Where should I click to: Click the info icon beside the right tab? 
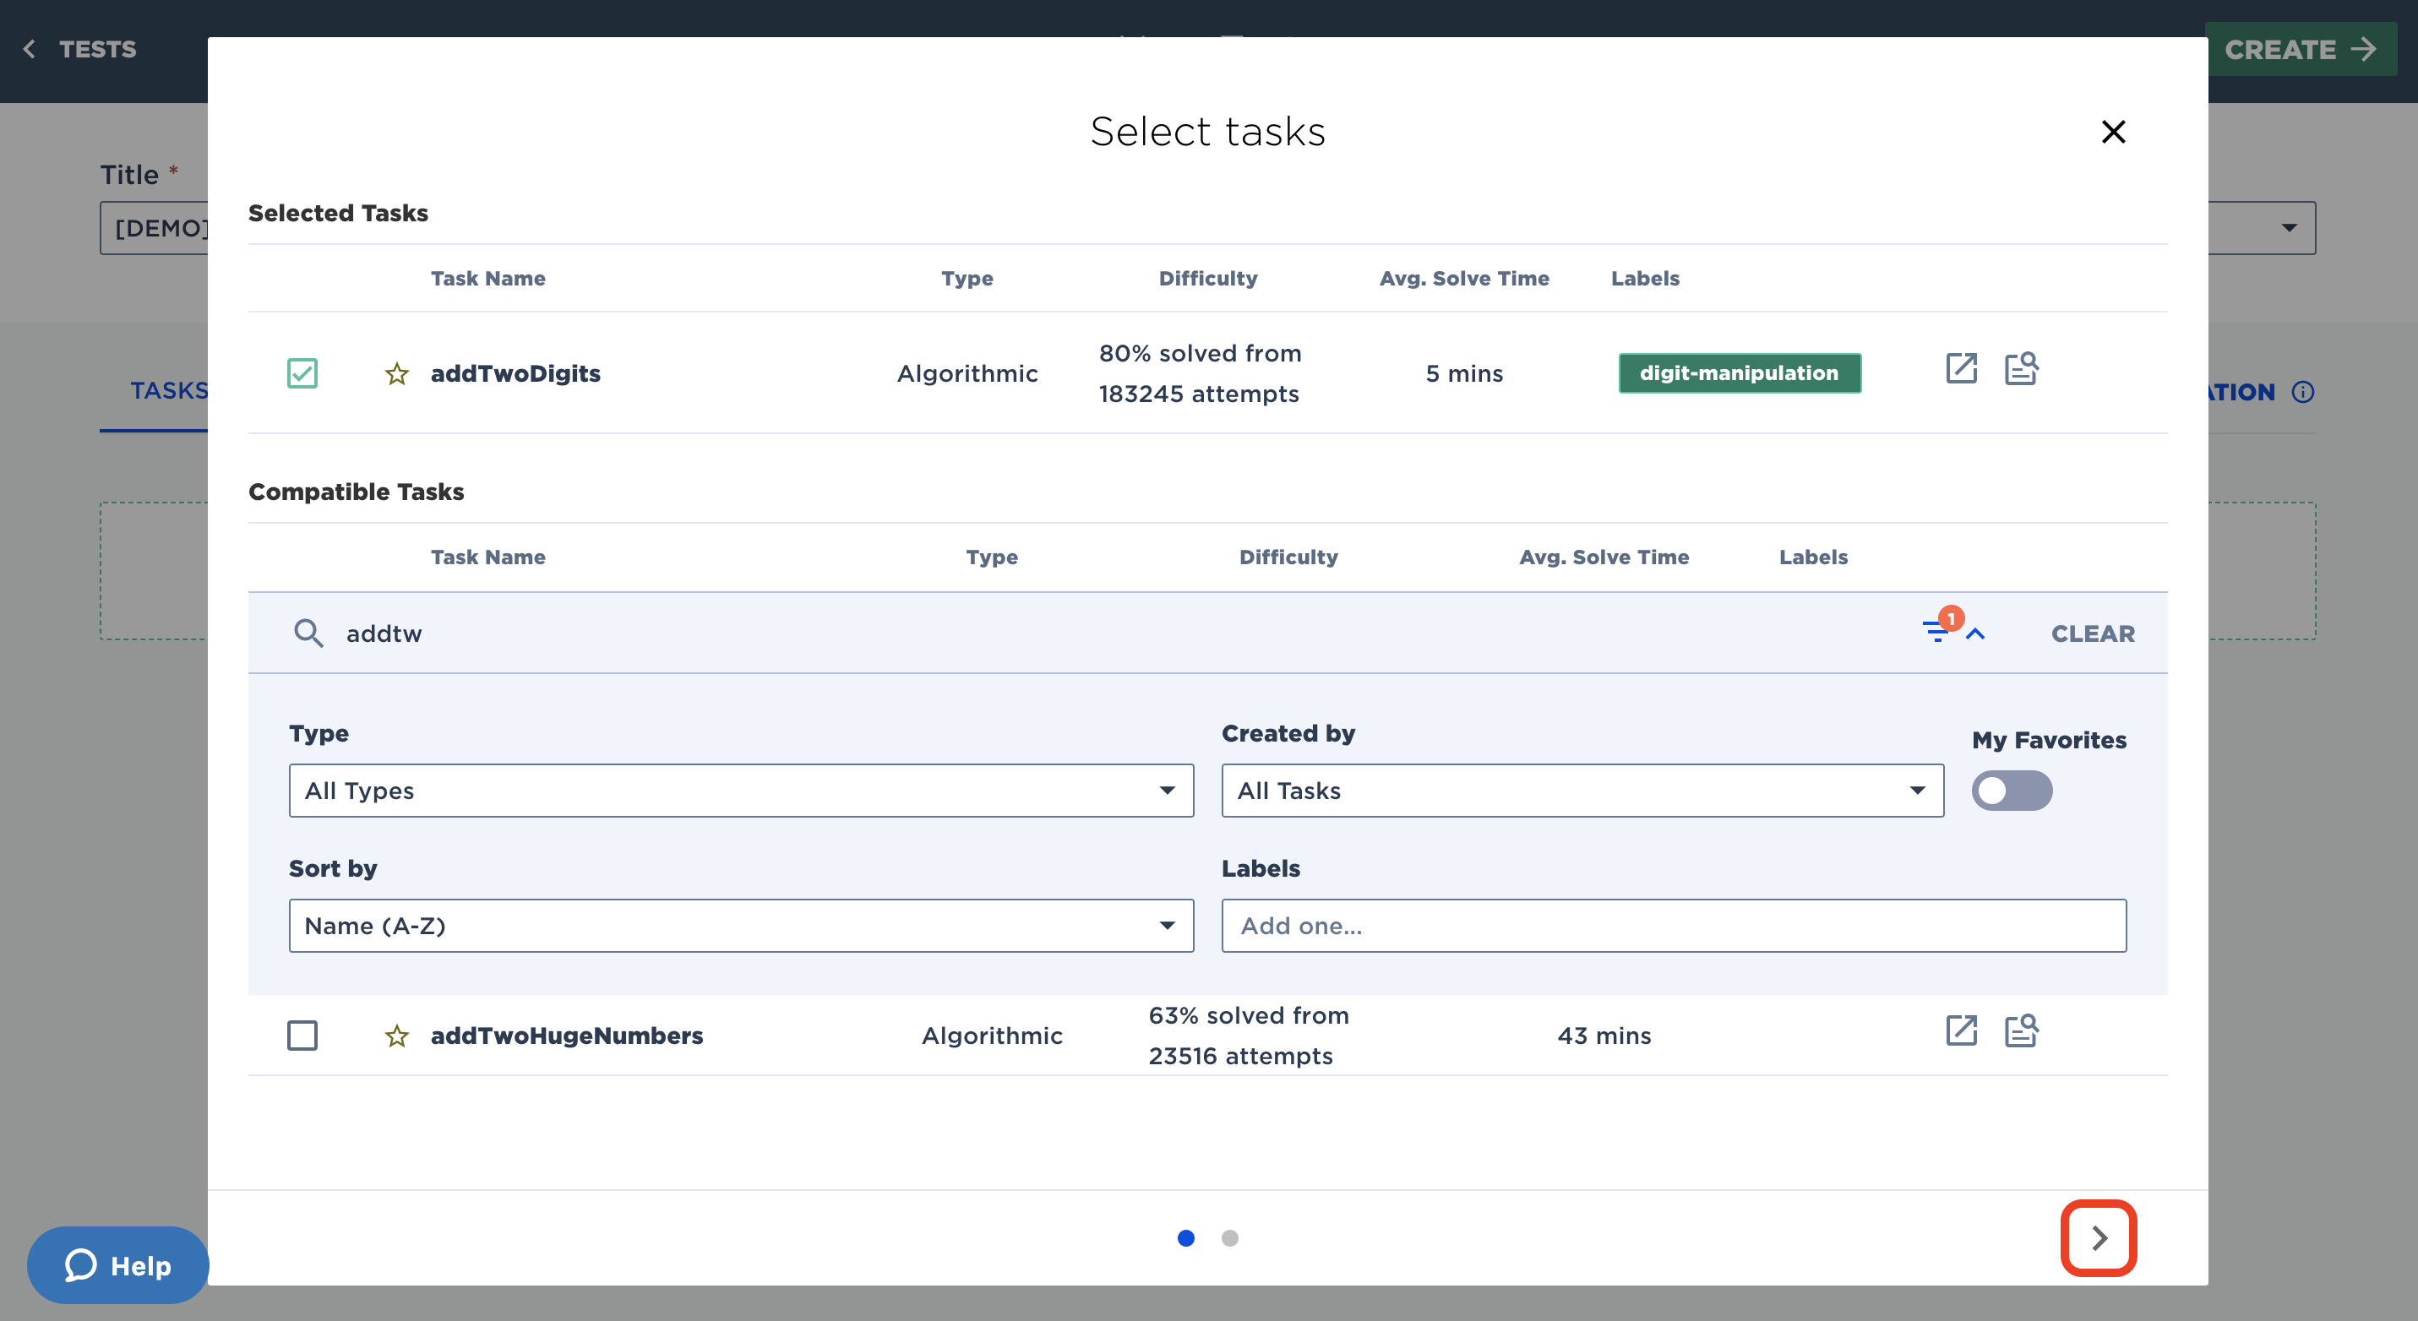[x=2302, y=392]
